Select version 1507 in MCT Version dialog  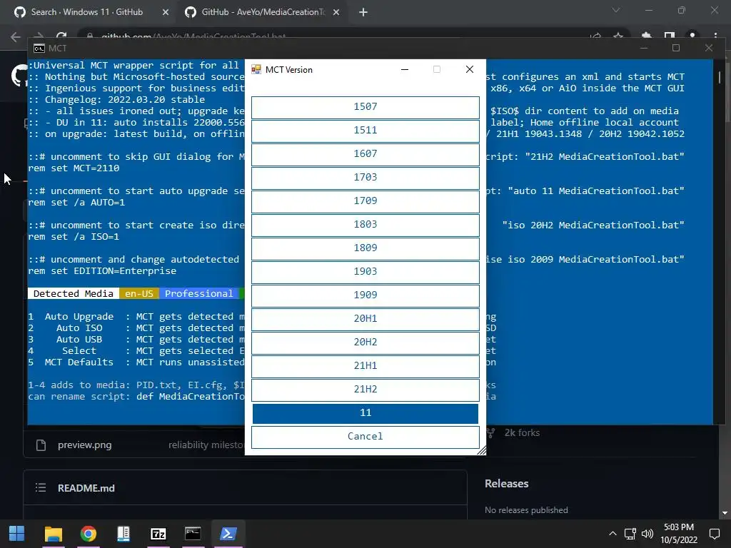365,107
